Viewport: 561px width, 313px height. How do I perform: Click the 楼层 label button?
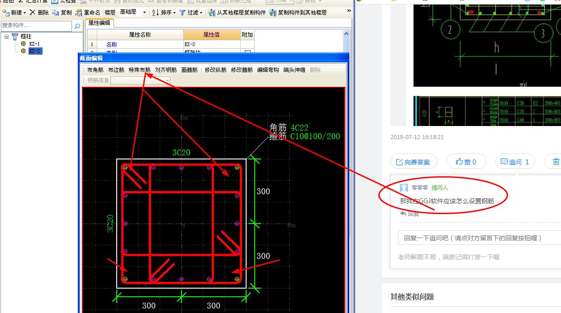[109, 13]
